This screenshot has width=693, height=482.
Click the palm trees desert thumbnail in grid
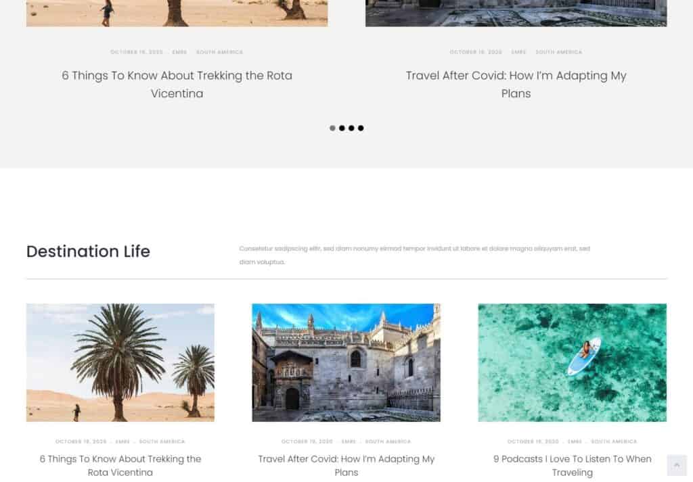coord(120,362)
